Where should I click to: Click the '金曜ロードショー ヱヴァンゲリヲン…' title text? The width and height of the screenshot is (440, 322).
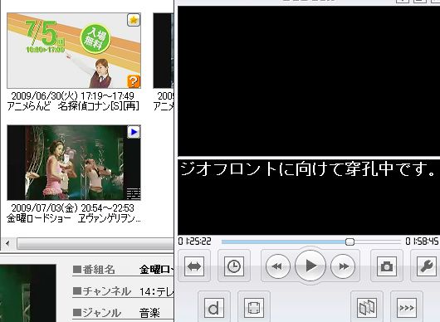tap(74, 218)
